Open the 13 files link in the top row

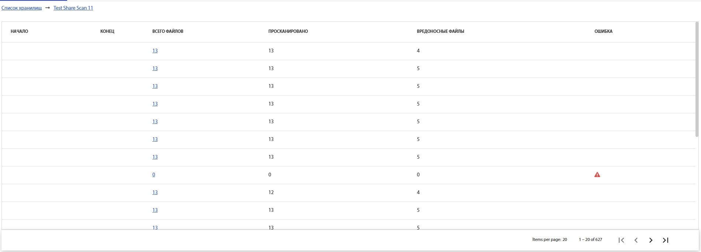pos(155,51)
